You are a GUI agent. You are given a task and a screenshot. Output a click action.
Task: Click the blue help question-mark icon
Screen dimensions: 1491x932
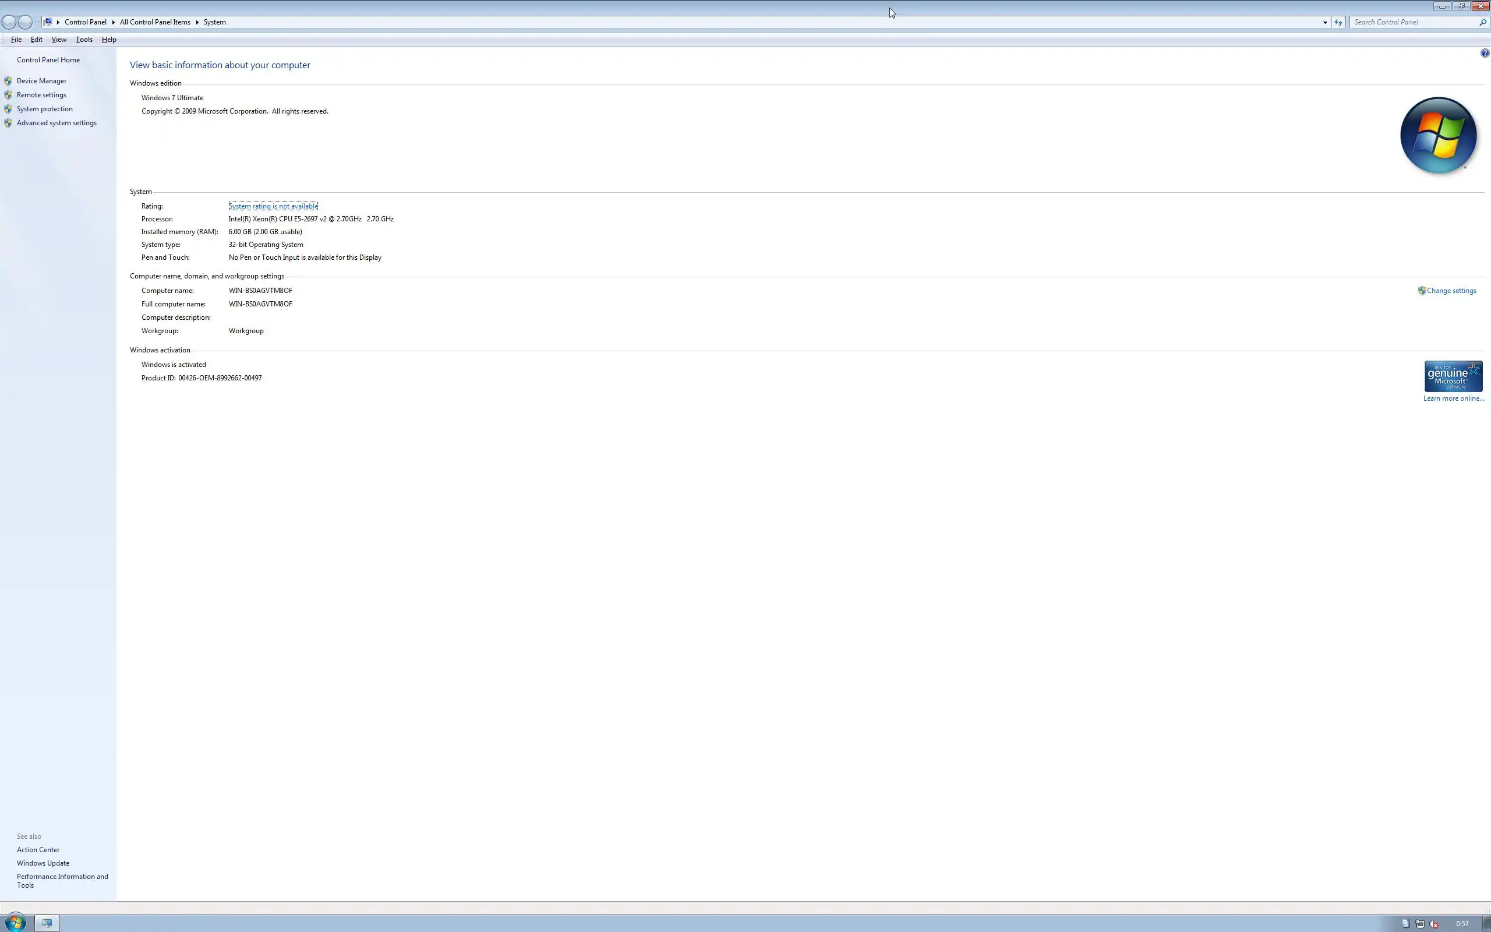pos(1484,54)
